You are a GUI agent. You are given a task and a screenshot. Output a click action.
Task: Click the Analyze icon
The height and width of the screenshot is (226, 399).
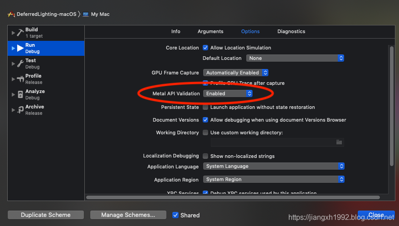pyautogui.click(x=20, y=94)
